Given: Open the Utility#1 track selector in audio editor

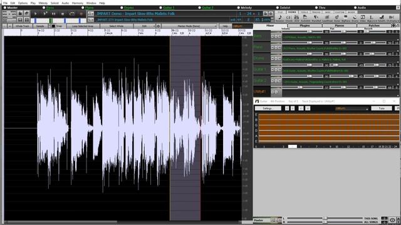Looking at the screenshot, I should coord(242,26).
